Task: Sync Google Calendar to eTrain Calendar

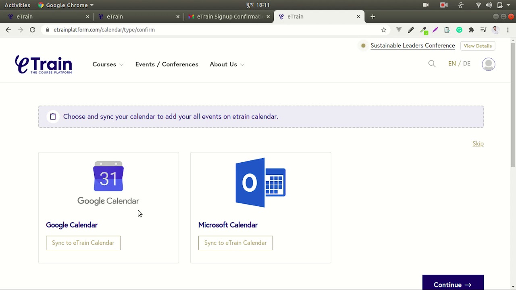Action: click(83, 243)
